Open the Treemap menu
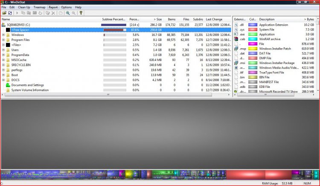Image resolution: width=320 pixels, height=186 pixels. click(39, 7)
